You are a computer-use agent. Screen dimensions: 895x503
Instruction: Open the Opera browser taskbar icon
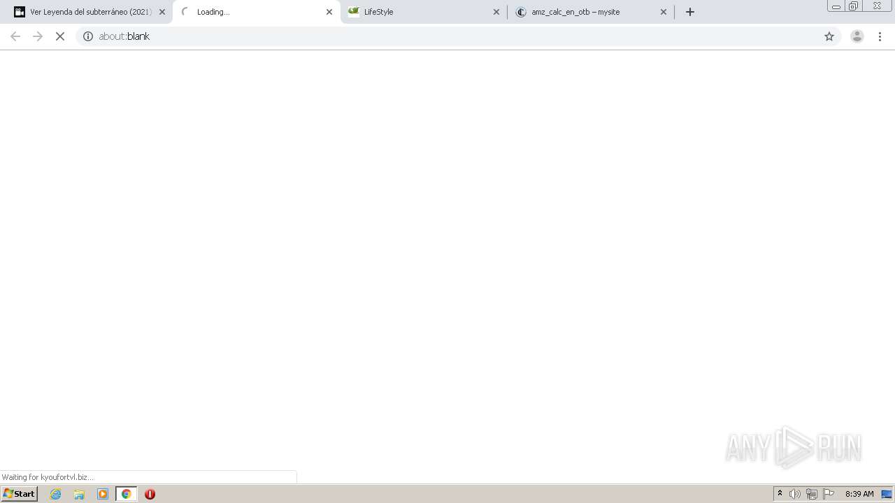coord(150,494)
